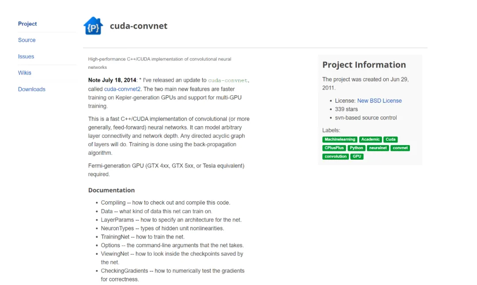Viewport: 477px width, 285px height.
Task: Click the neuralnet label tag
Action: 378,148
